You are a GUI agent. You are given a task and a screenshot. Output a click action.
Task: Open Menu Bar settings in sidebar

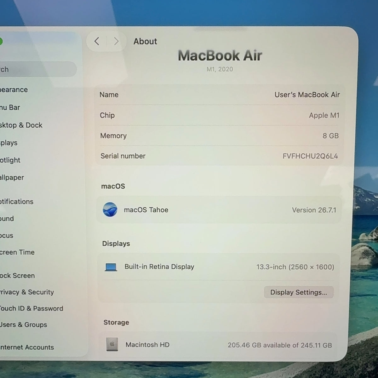[10, 107]
